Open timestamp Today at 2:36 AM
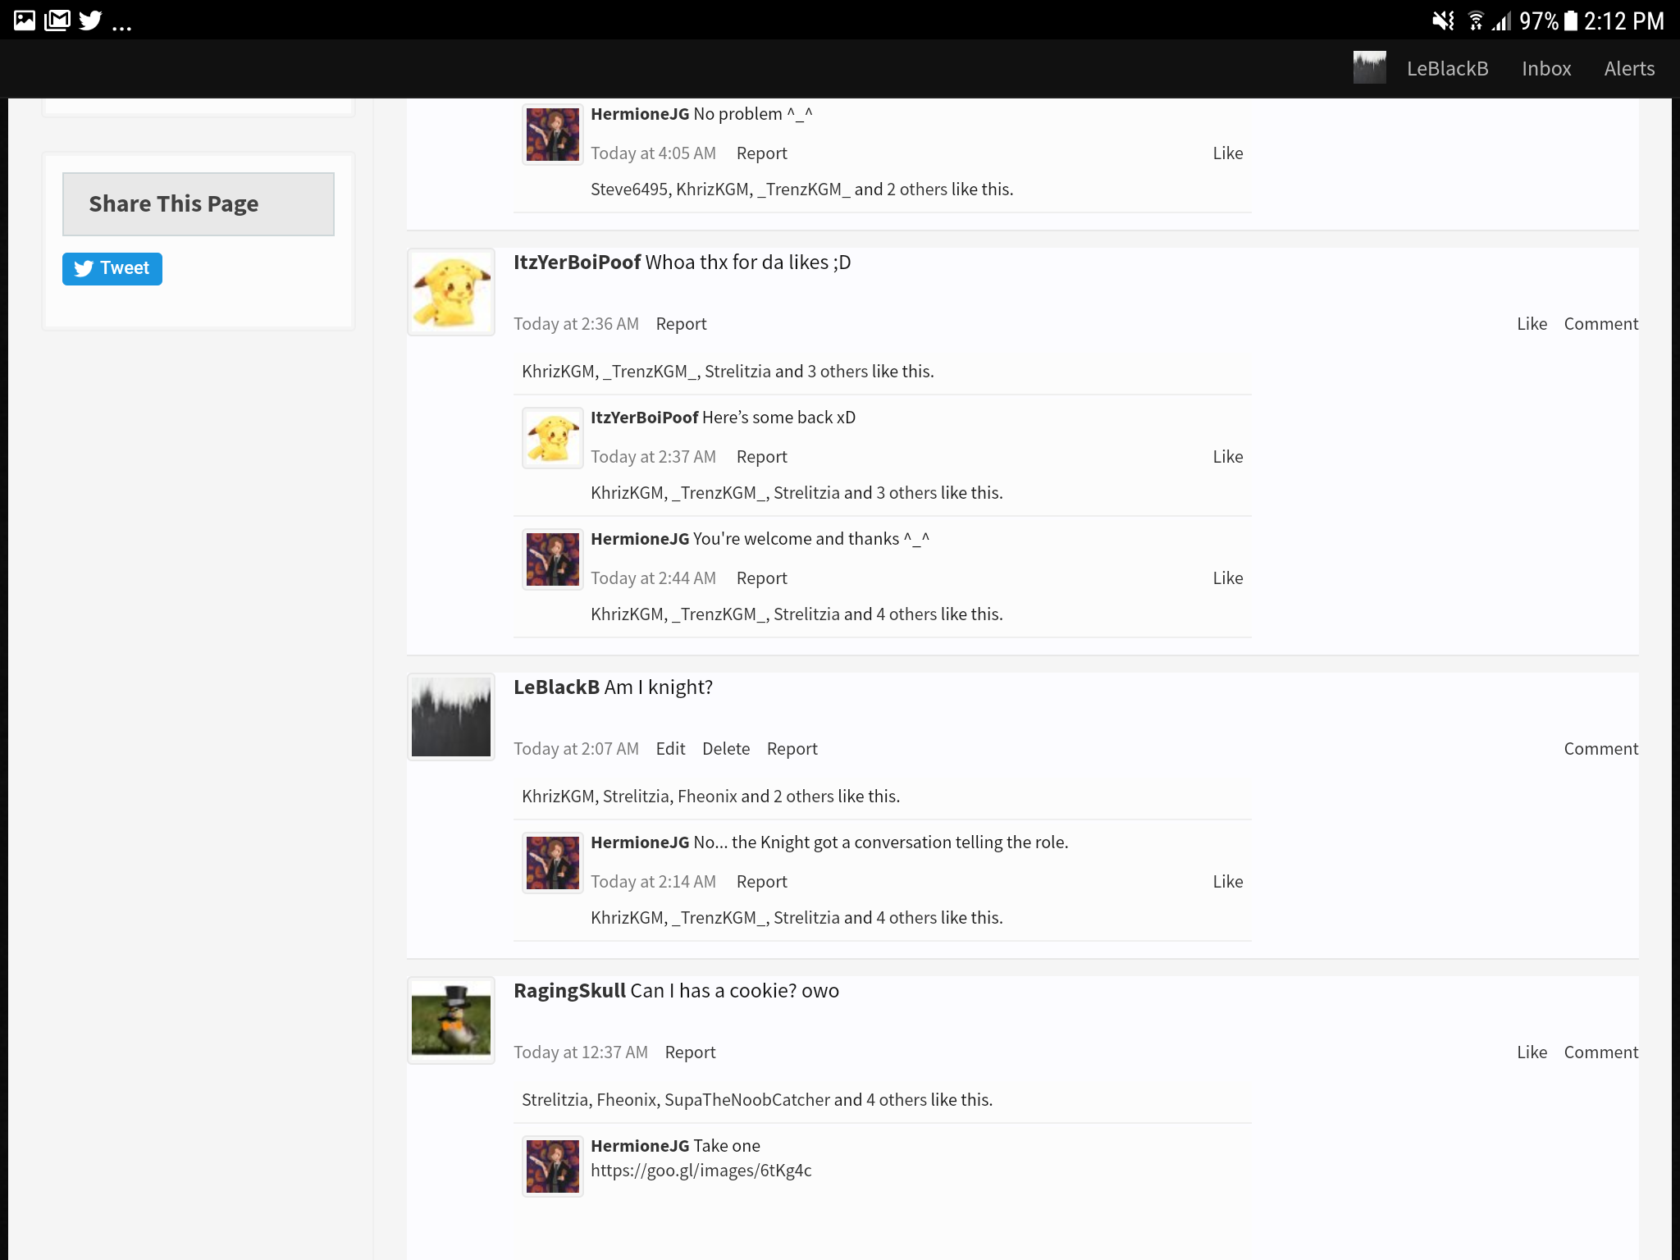 (x=576, y=324)
